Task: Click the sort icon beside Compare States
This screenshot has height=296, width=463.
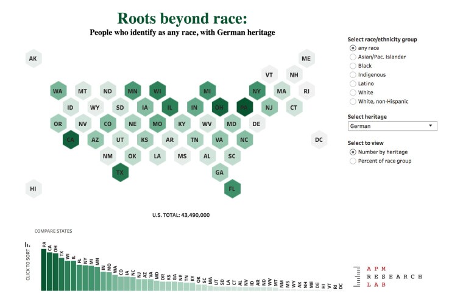Action: [x=27, y=244]
